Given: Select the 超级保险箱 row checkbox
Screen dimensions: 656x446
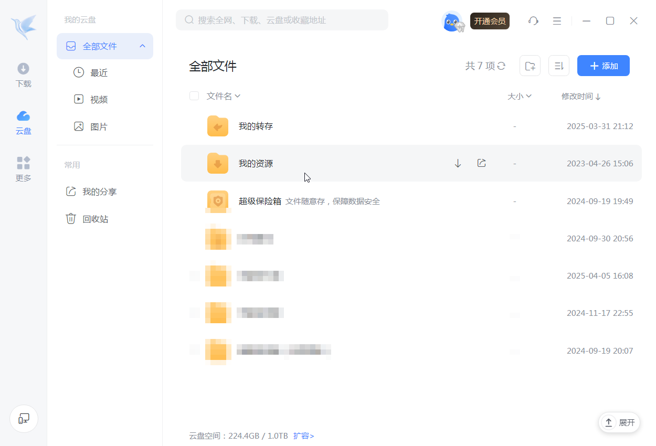Looking at the screenshot, I should coord(194,201).
